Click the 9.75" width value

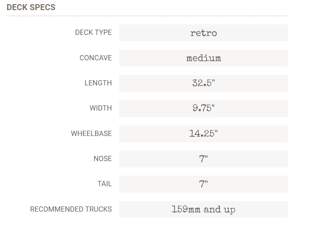coord(203,109)
